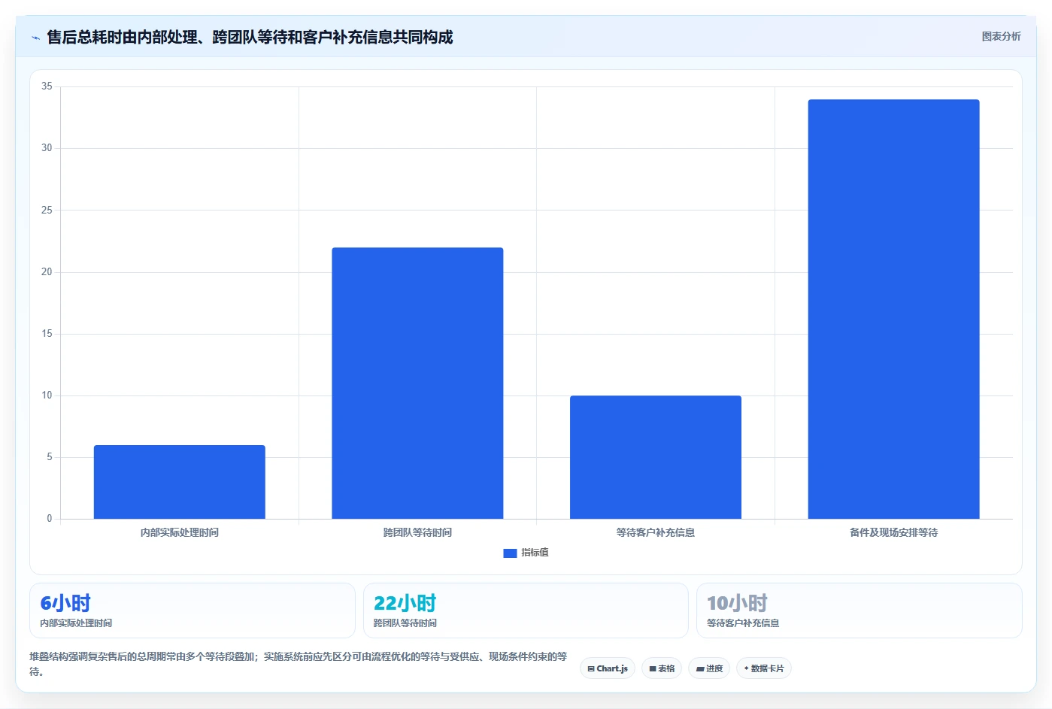Click y-axis tick label 5
Image resolution: width=1052 pixels, height=709 pixels.
(50, 457)
